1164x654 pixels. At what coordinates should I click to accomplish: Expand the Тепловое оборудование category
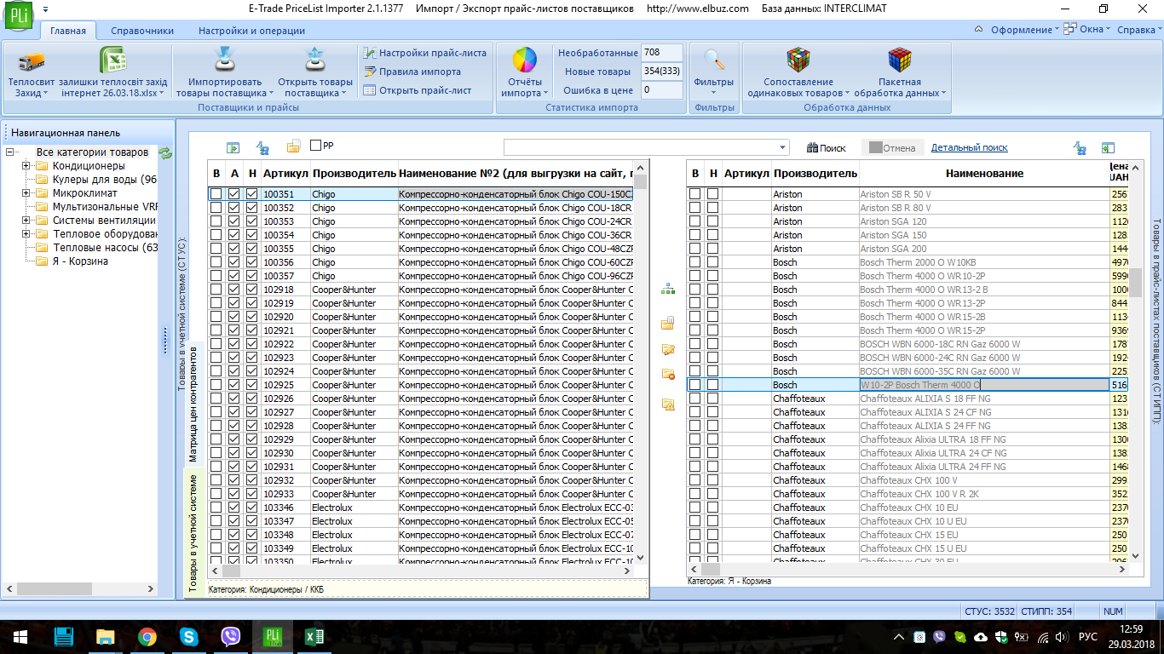[x=26, y=234]
